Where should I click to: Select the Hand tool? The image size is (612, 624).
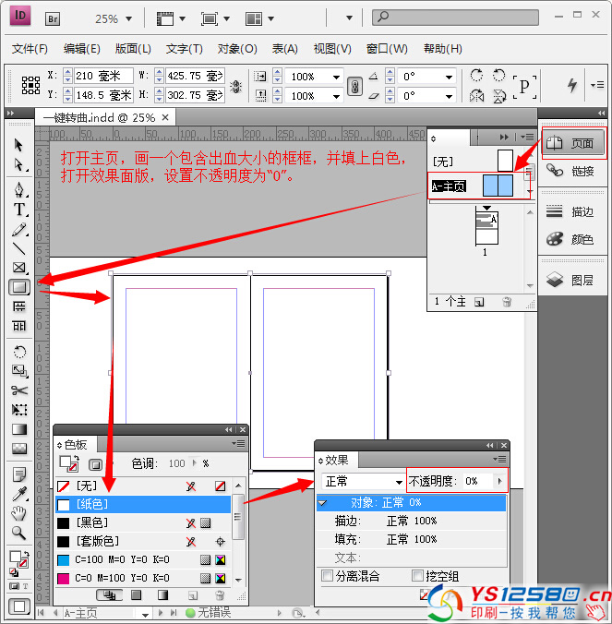[18, 513]
